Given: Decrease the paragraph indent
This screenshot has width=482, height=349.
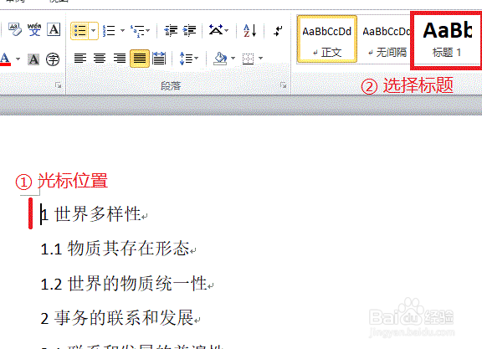Looking at the screenshot, I should 171,31.
